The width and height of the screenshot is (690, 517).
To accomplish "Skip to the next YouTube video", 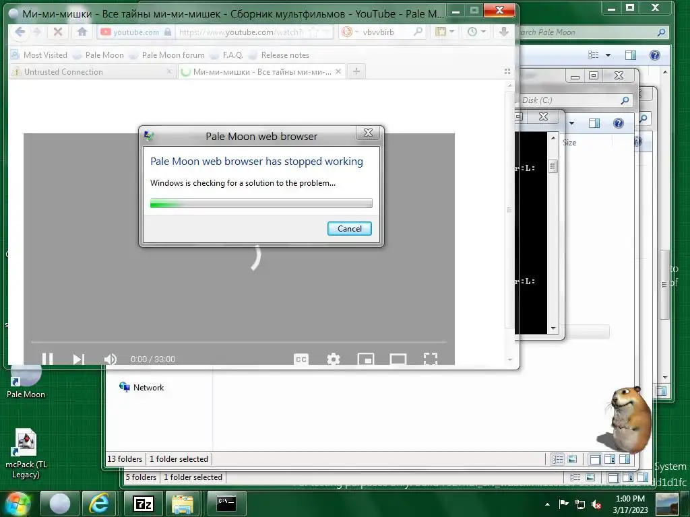I will click(x=78, y=359).
